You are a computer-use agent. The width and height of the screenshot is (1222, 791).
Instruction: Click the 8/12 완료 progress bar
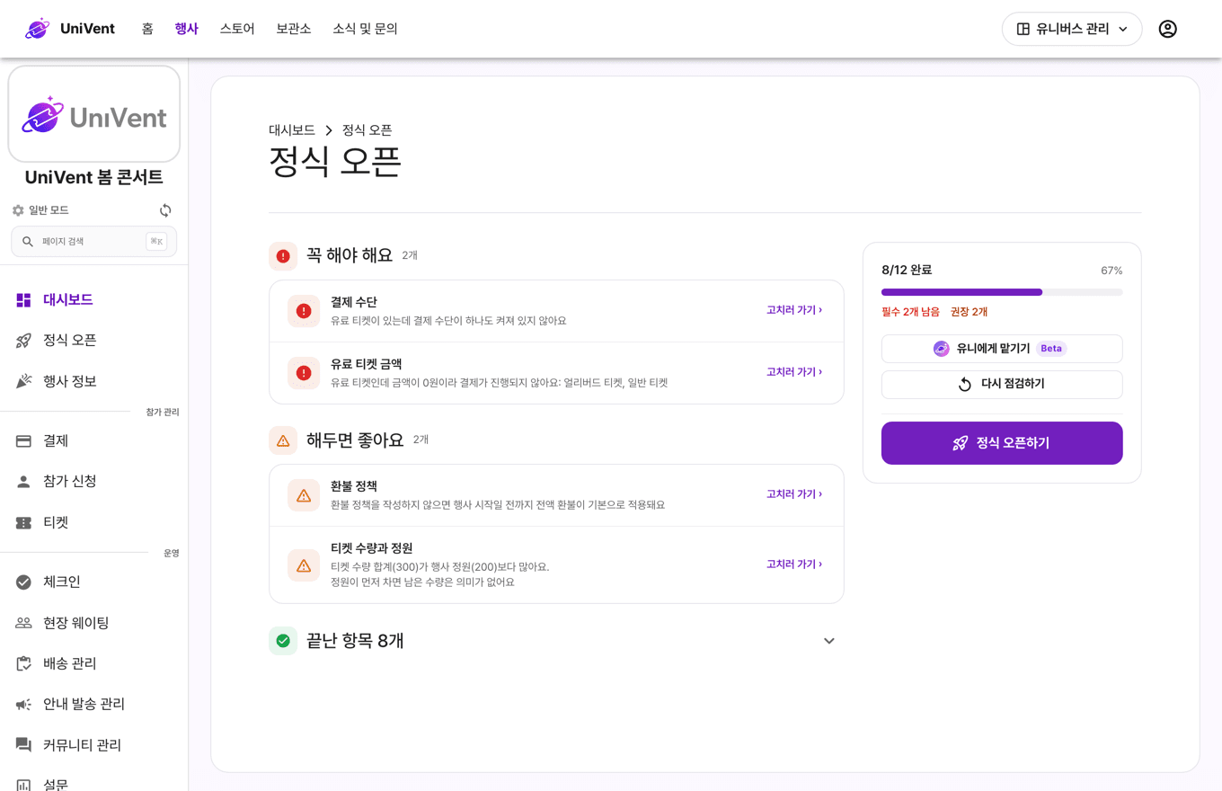(x=1002, y=292)
